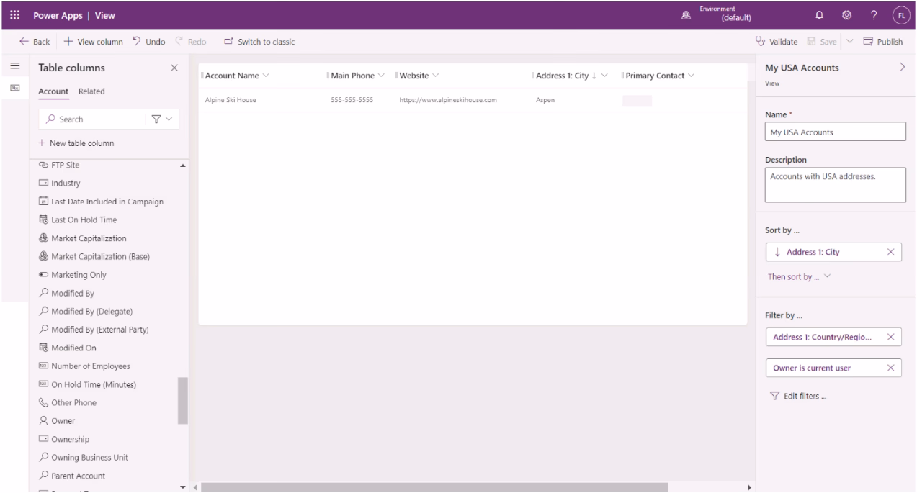Open the help question mark icon
917x493 pixels.
874,15
